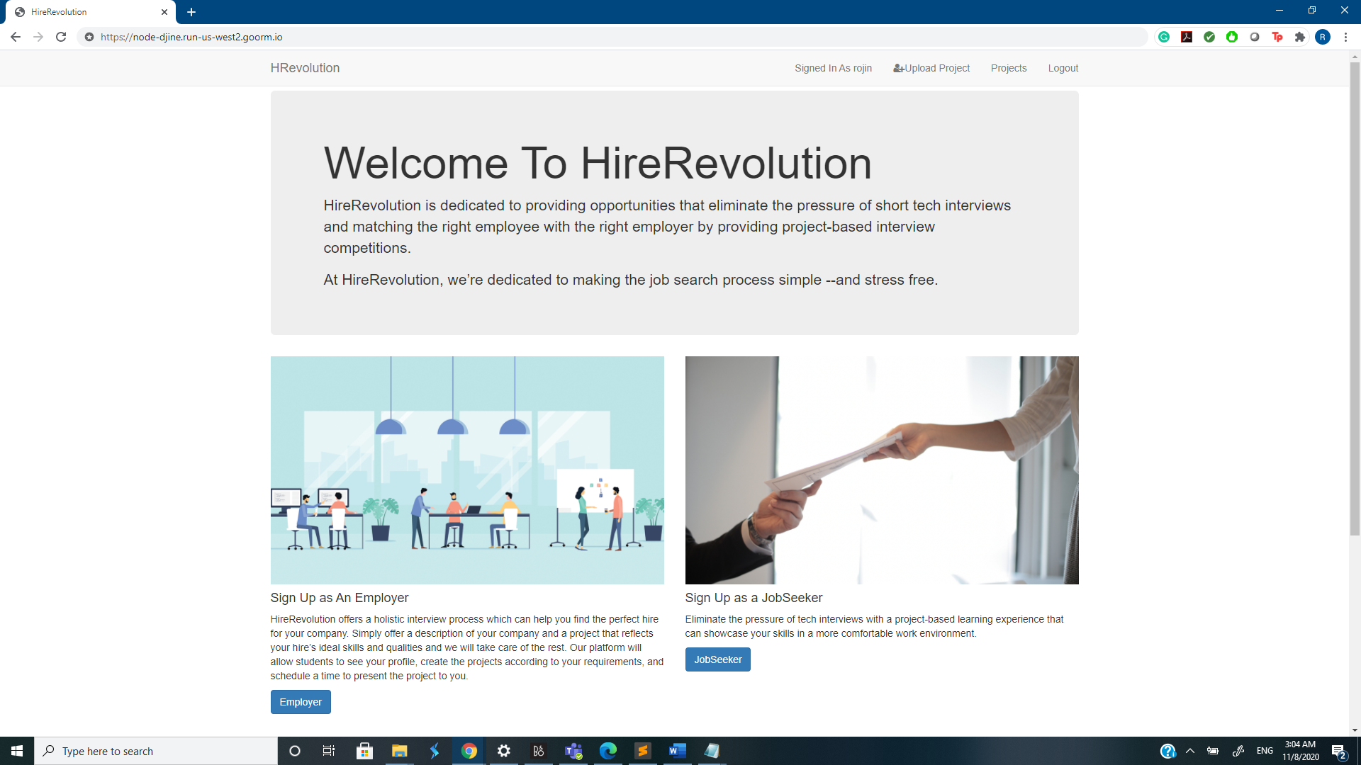
Task: Open the Extensions puzzle piece menu
Action: click(1300, 37)
